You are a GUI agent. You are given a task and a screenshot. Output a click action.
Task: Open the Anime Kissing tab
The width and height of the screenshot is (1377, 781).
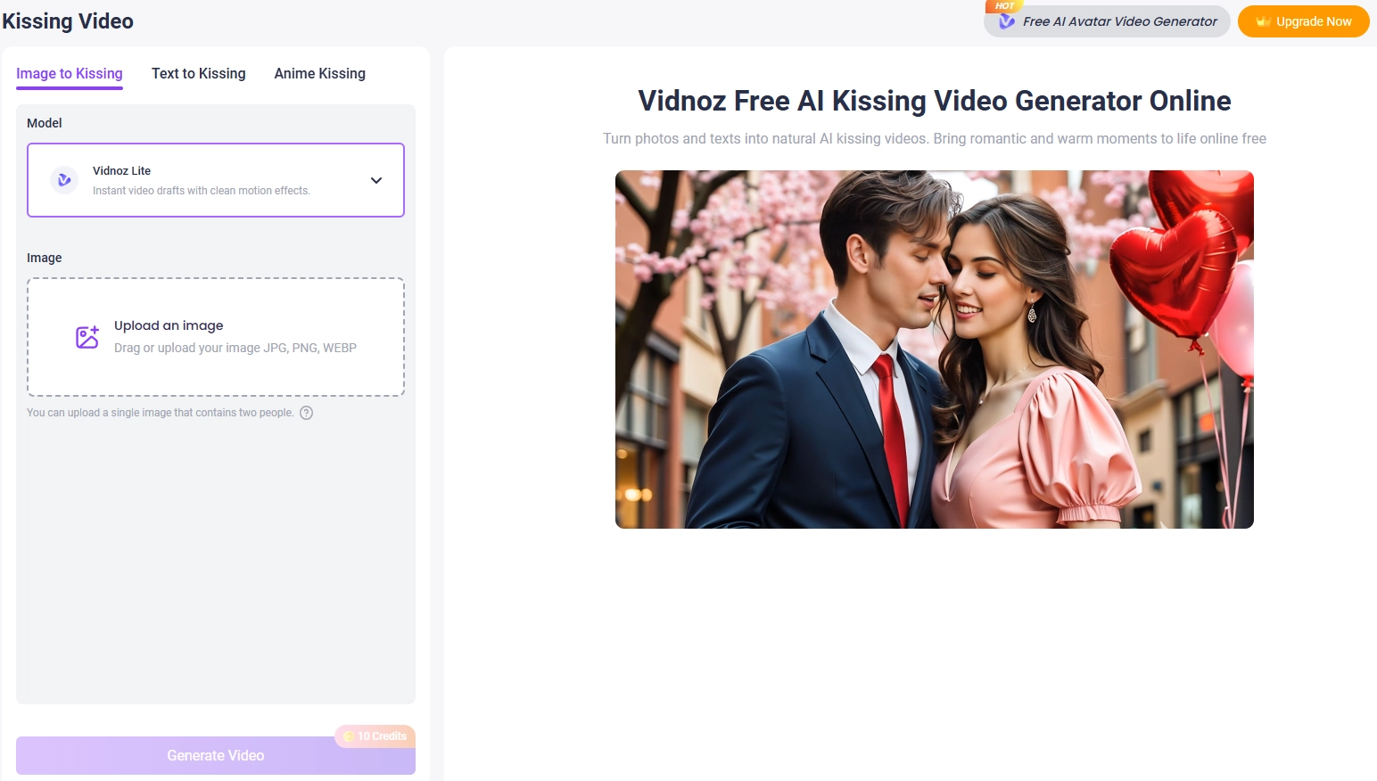319,74
